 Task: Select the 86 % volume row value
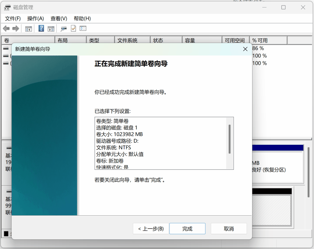click(258, 48)
